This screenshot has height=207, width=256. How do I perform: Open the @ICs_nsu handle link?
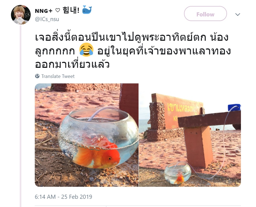click(x=47, y=19)
